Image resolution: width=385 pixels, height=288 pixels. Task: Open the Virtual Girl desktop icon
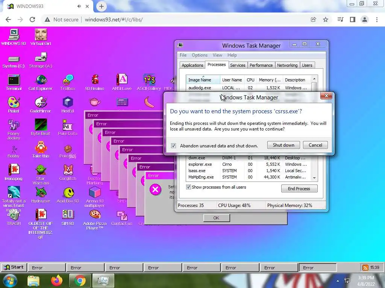click(41, 37)
